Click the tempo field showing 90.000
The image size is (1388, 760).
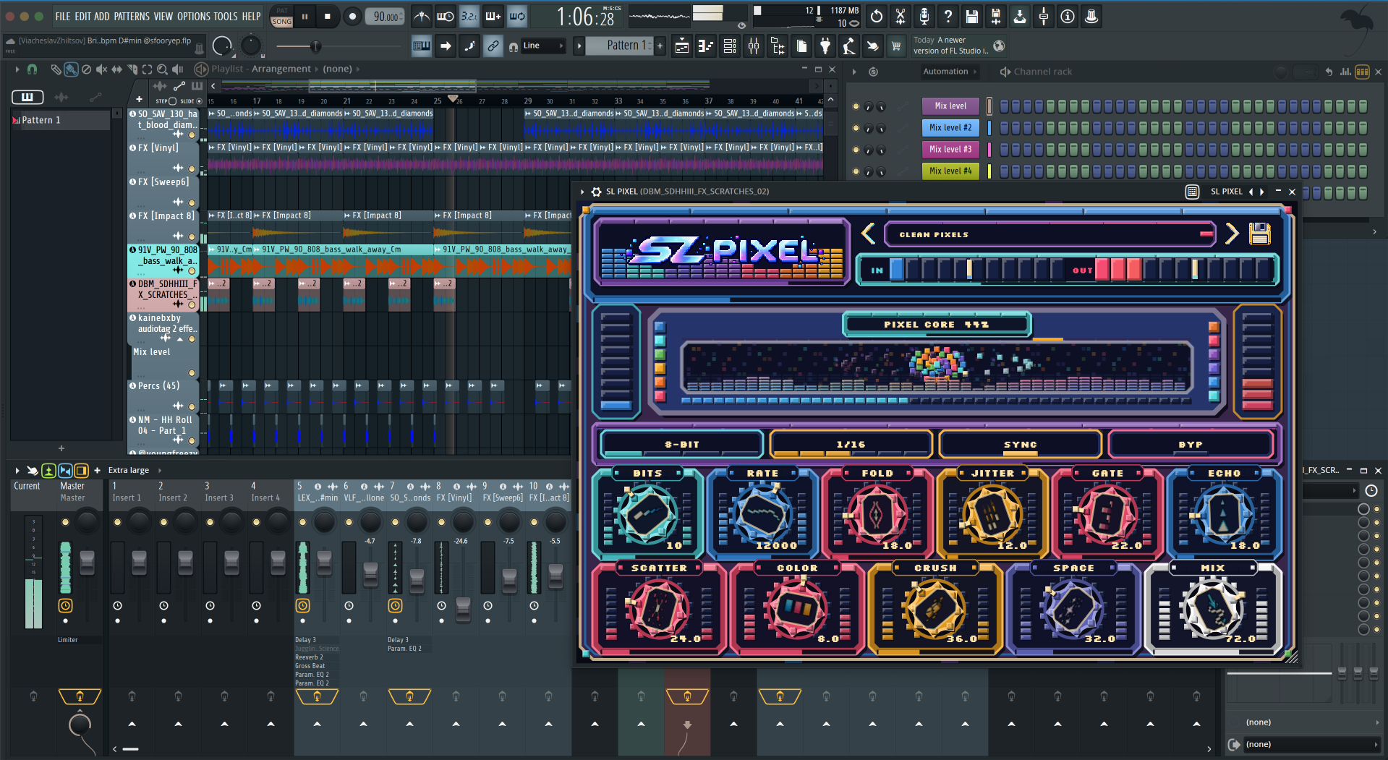386,16
